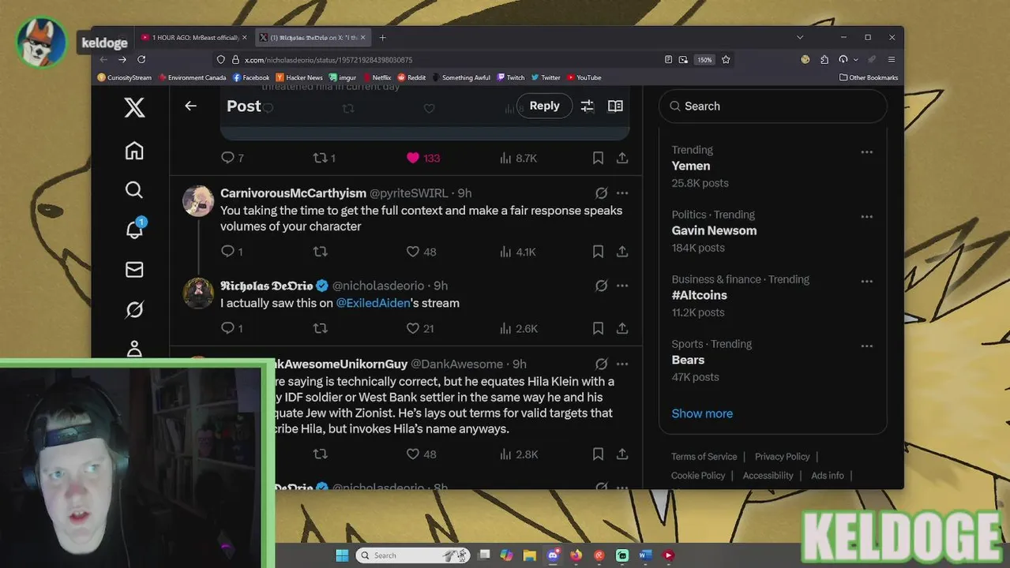Open more menu on Nicholas DeOrio's ExiledAiden reply
This screenshot has height=568, width=1010.
(x=622, y=286)
